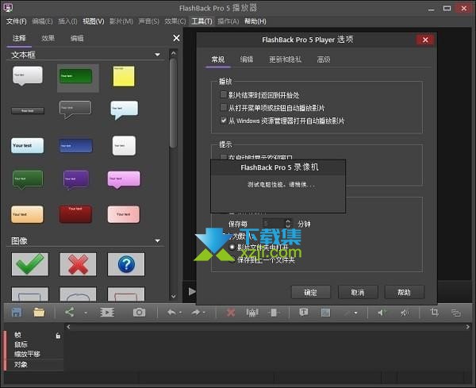
Task: Open the dropdown arrow after the image icon
Action: pyautogui.click(x=355, y=313)
